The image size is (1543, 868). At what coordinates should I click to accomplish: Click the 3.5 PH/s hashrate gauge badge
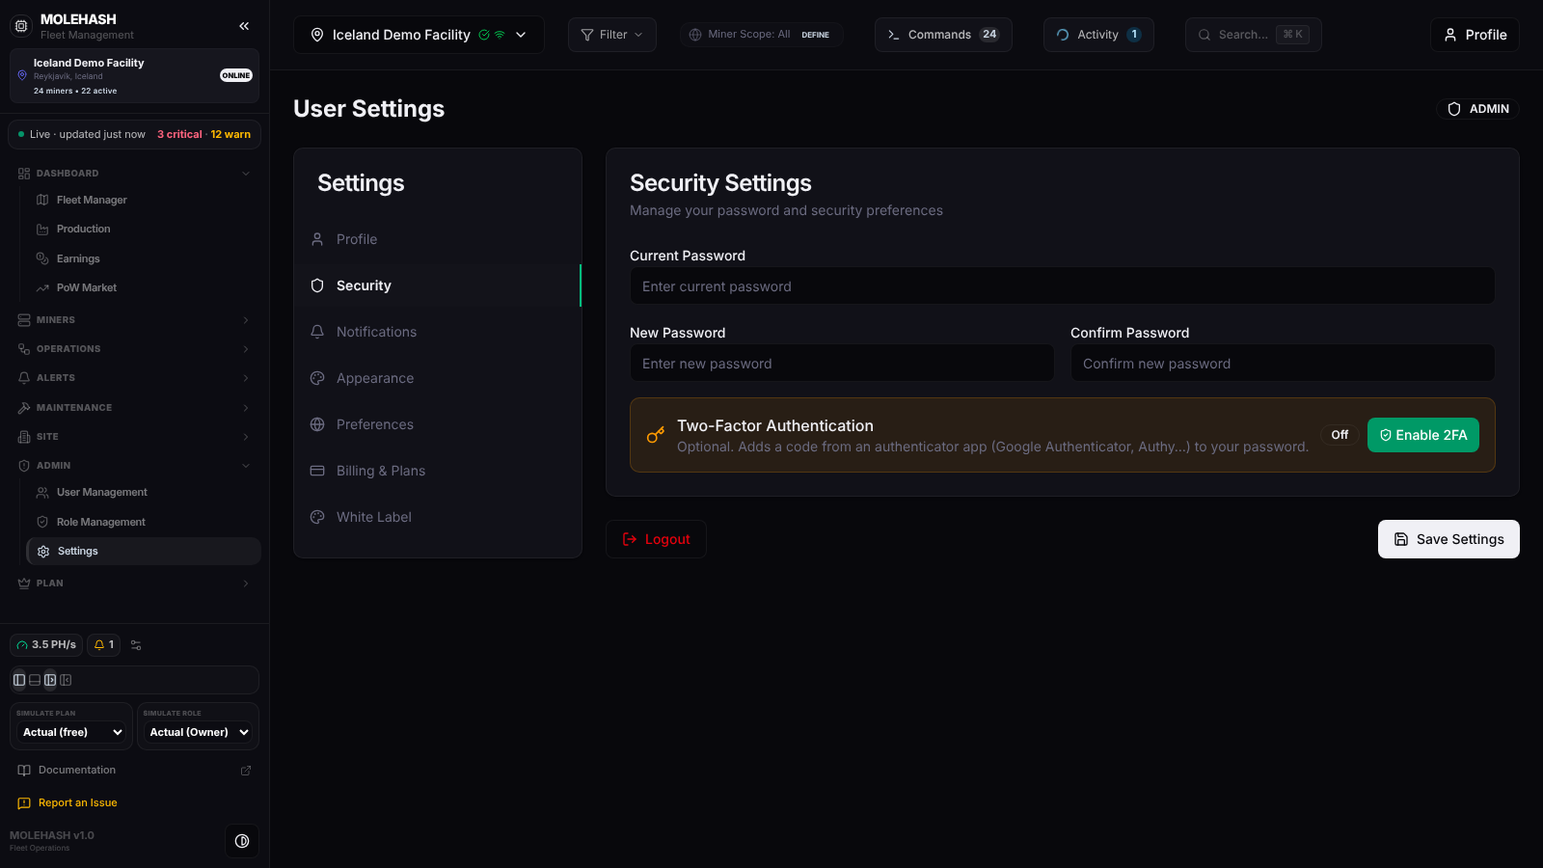[46, 645]
